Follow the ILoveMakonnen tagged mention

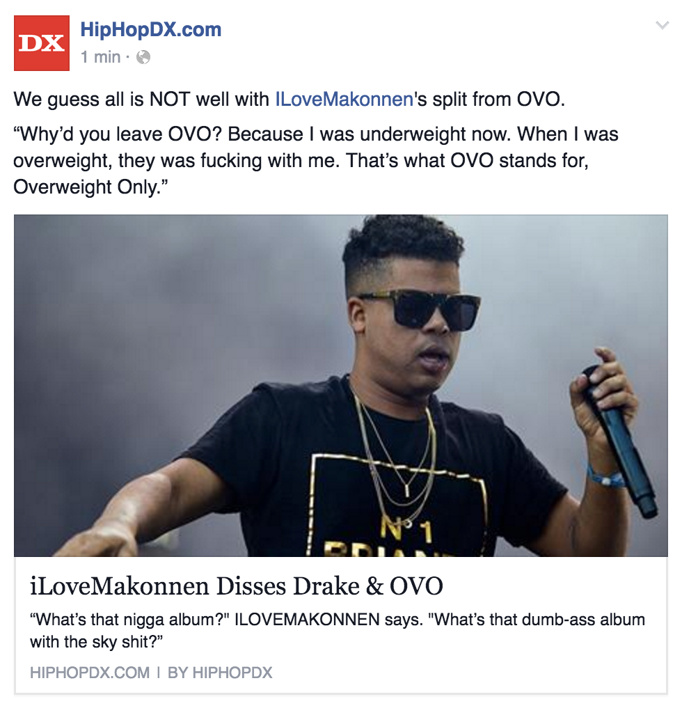[344, 100]
